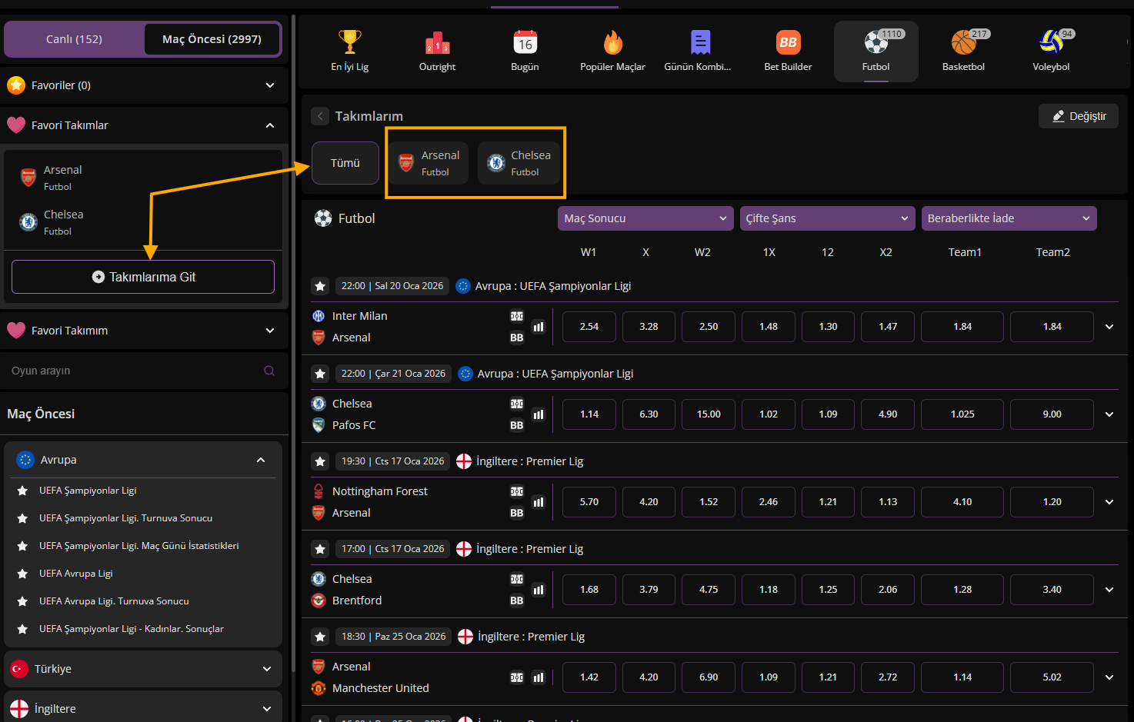The image size is (1134, 722).
Task: Open statistics icon for Chelsea vs Brentford
Action: coord(539,590)
